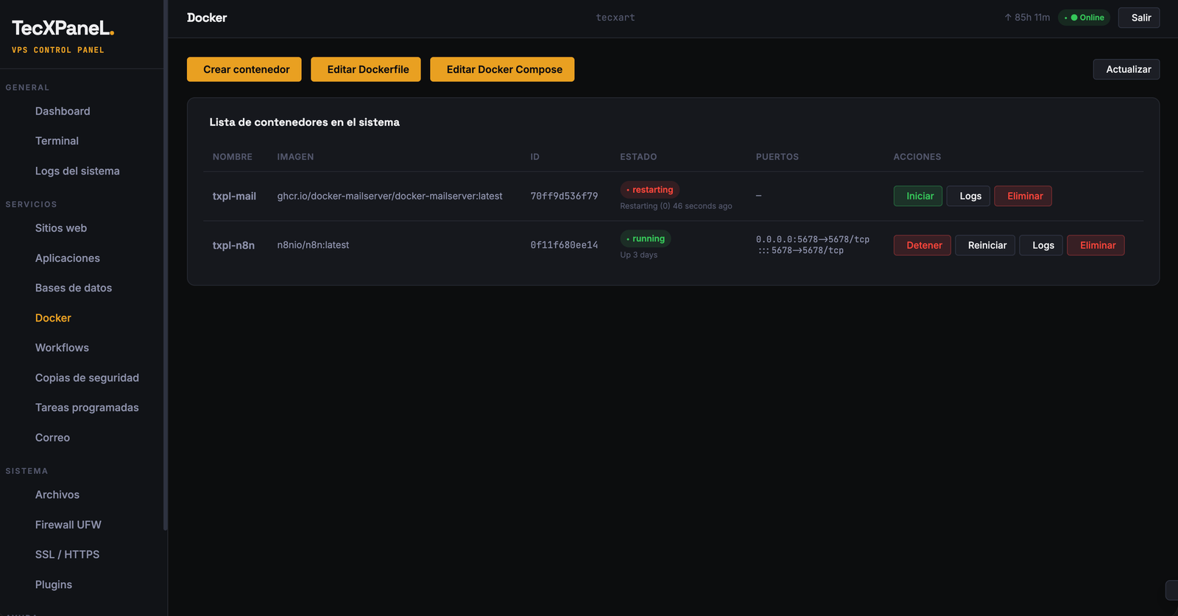Open Bases de datos section
The image size is (1178, 616).
(x=74, y=288)
